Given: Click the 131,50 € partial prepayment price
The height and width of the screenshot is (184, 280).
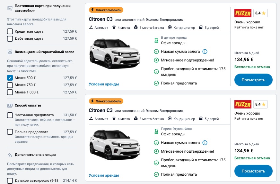Looking at the screenshot, I should 70,115.
